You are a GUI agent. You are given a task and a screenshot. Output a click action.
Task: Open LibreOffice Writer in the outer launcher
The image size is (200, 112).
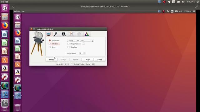[5, 34]
